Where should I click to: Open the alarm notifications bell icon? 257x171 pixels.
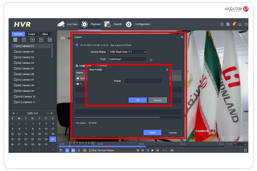[234, 24]
